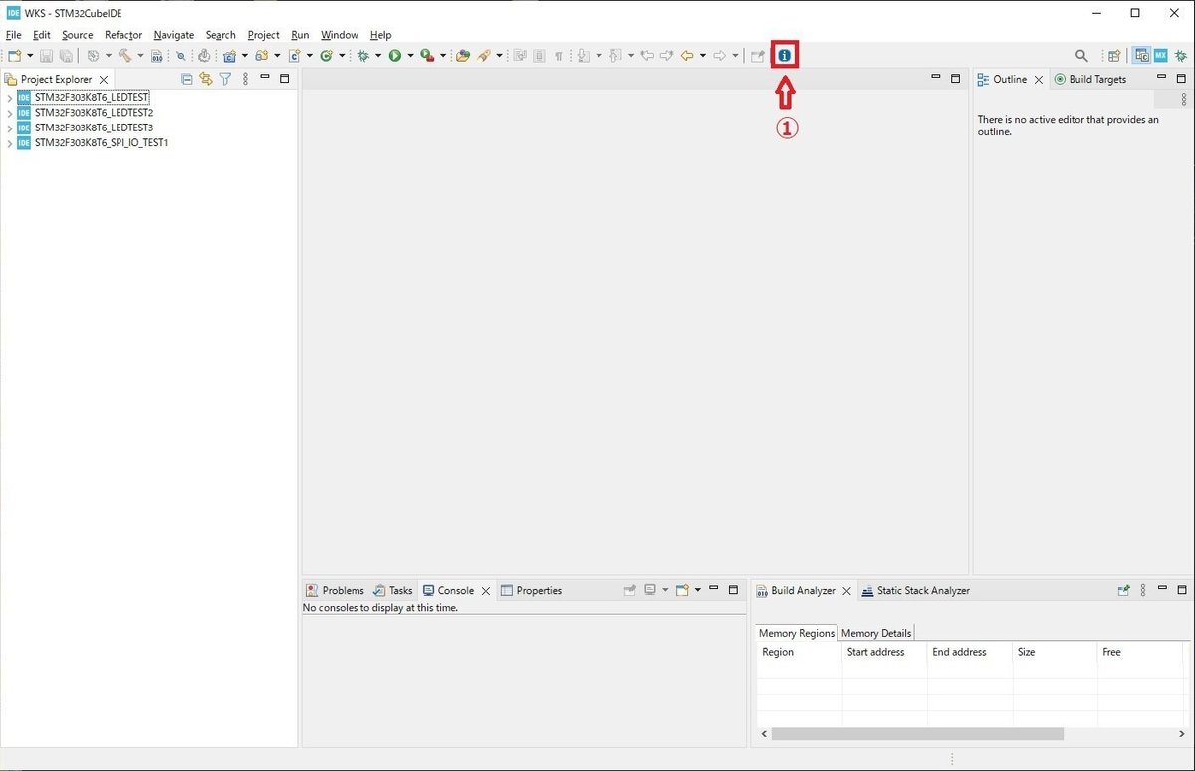Click the binary 010 build icon

pos(156,56)
